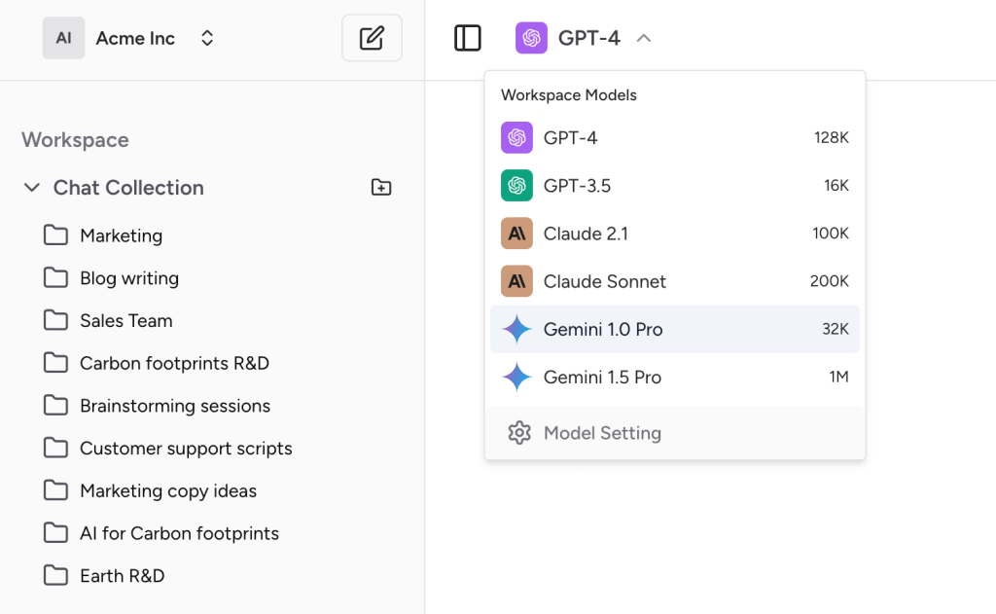The height and width of the screenshot is (614, 996).
Task: Open the AI for Carbon footprints folder
Action: (x=161, y=534)
